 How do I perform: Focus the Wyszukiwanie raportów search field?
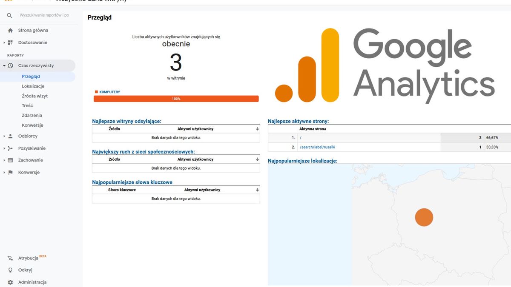click(x=44, y=15)
